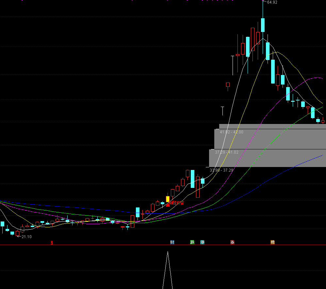Open the orange 榜 ranking marker
Image resolution: width=326 pixels, height=289 pixels.
click(272, 242)
